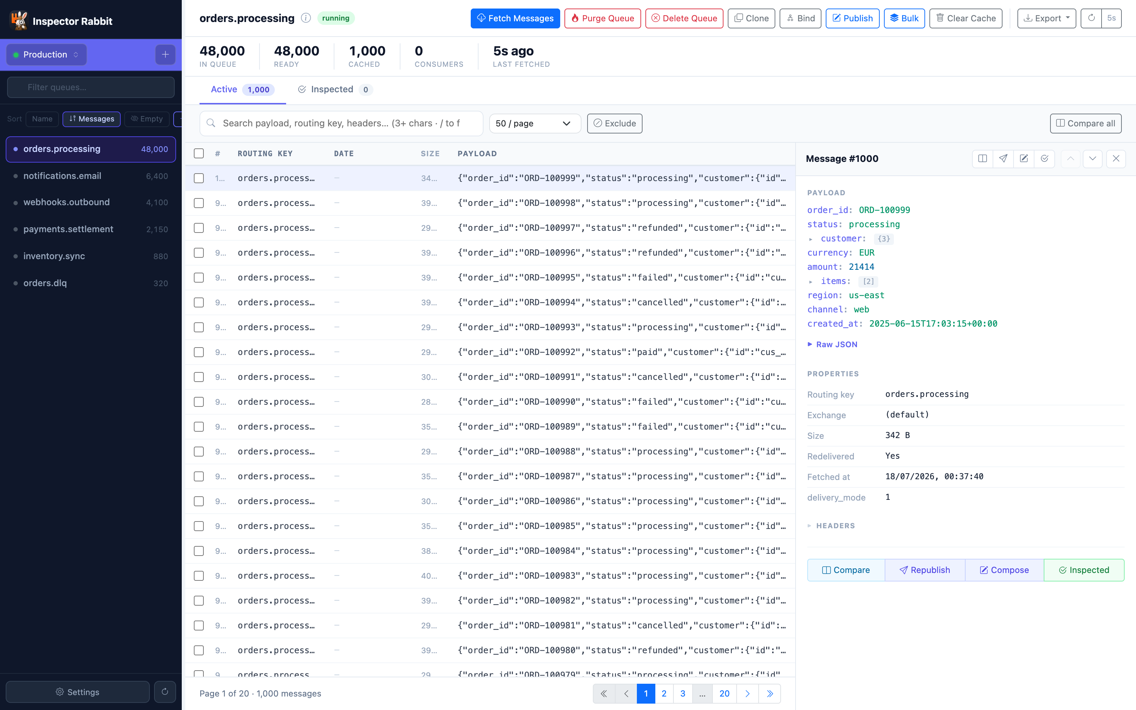Viewport: 1136px width, 710px height.
Task: Click the Fetch Messages button
Action: point(515,18)
